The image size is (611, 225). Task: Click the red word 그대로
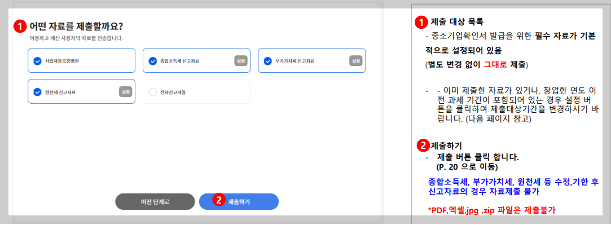click(496, 65)
